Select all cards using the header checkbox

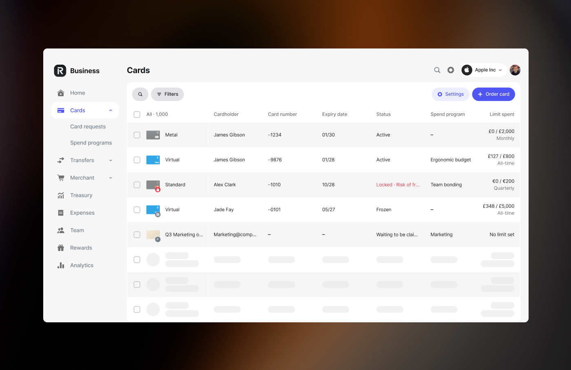point(137,115)
